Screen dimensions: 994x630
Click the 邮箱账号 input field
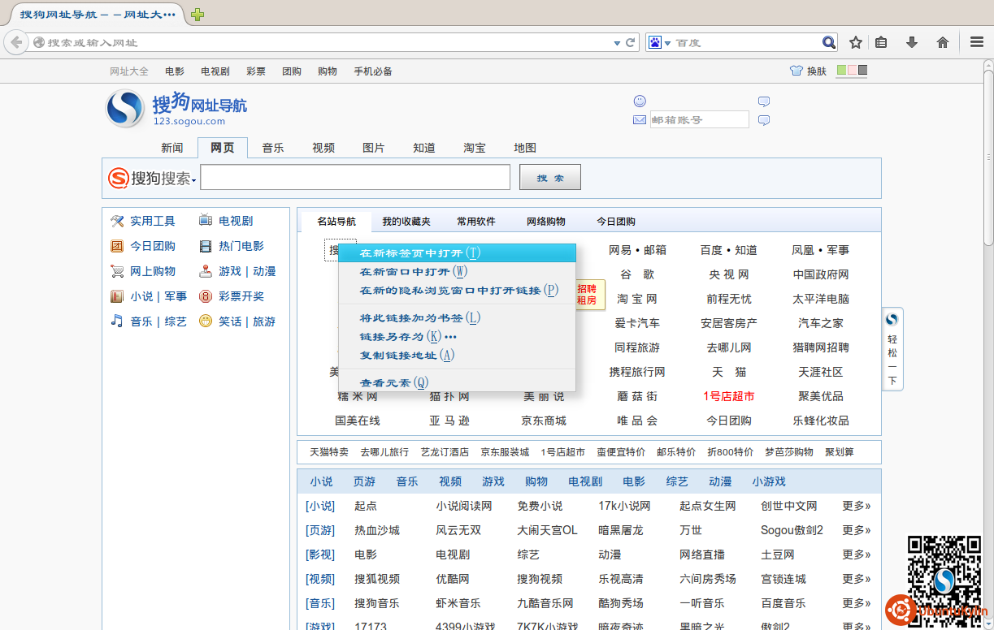tap(699, 120)
